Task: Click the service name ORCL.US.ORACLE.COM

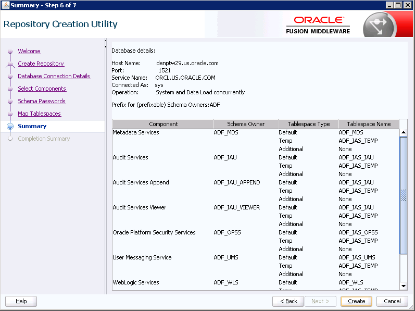Action: click(185, 78)
